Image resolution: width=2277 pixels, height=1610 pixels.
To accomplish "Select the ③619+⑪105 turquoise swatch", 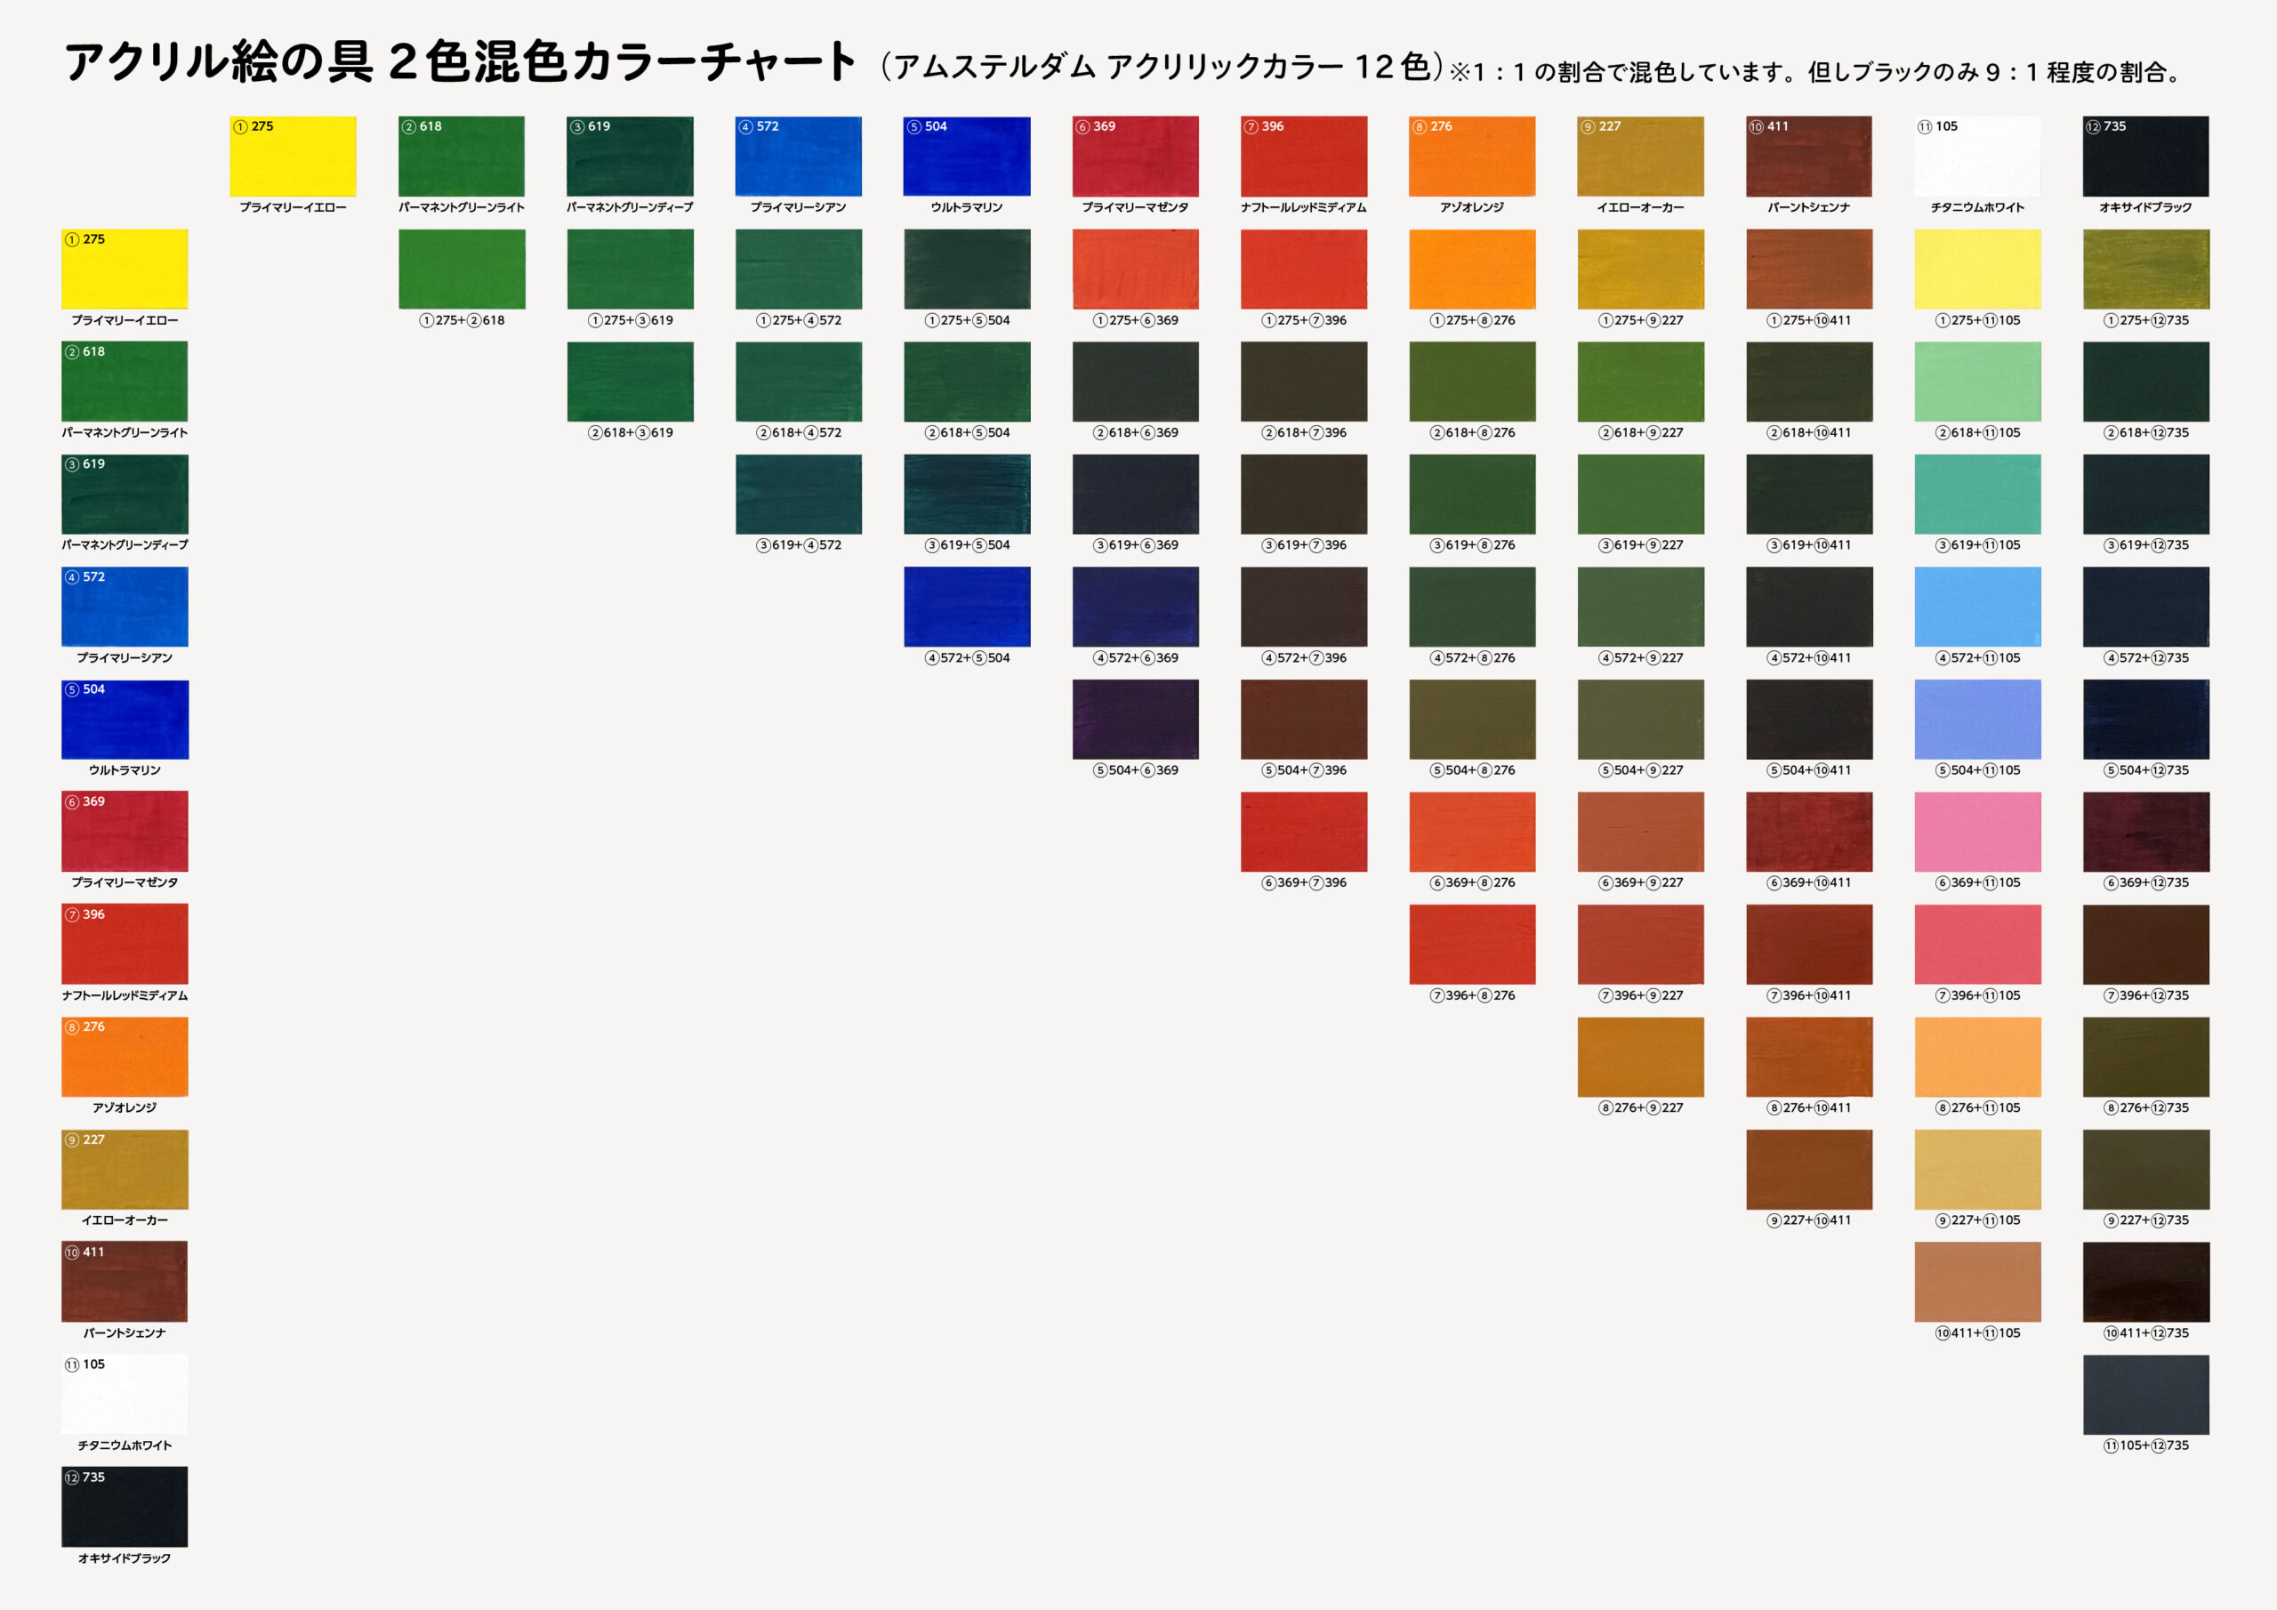I will click(1976, 494).
